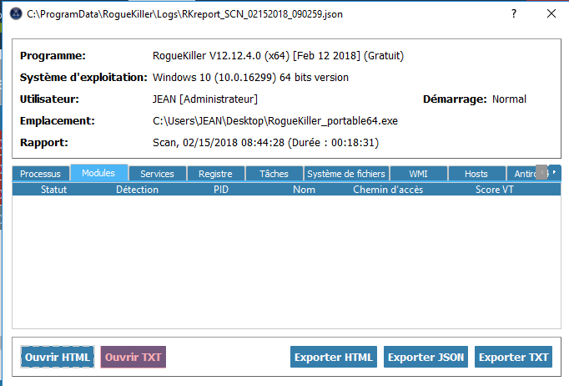Sort by Chemin d'accès column header

388,190
